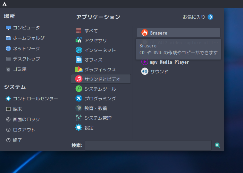This screenshot has height=173, width=243.
Task: Open コンピュータ computer icon
Action: click(8, 28)
